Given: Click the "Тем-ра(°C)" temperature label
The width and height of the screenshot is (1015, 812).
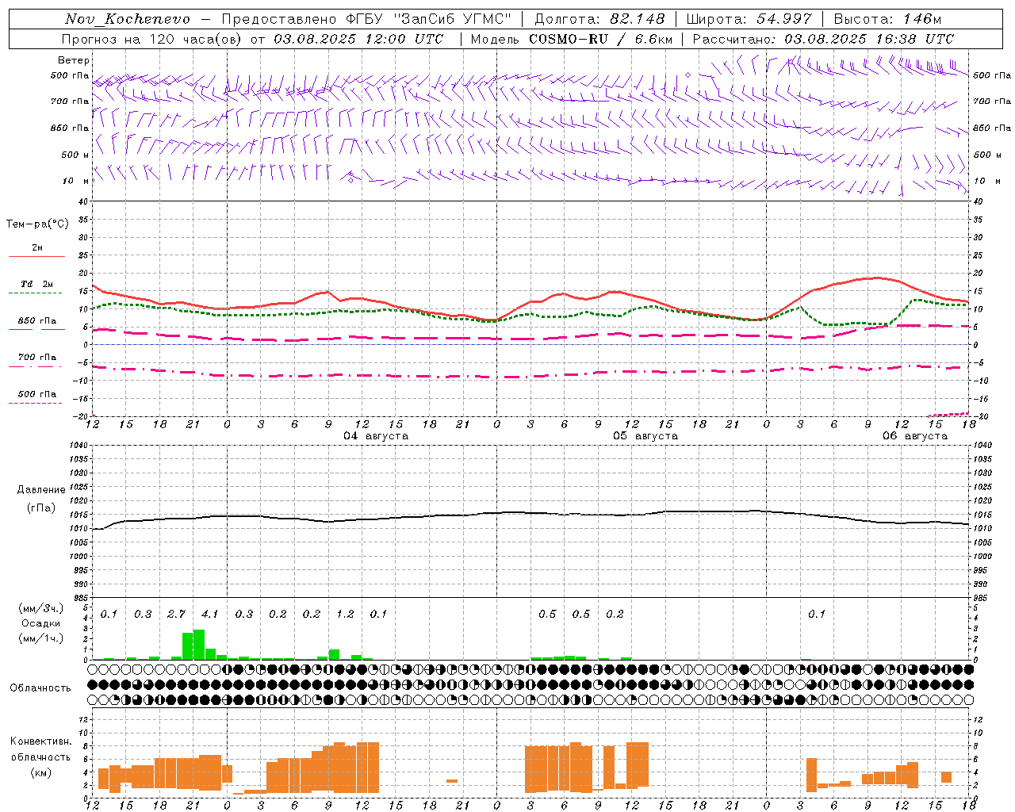Looking at the screenshot, I should click(37, 224).
